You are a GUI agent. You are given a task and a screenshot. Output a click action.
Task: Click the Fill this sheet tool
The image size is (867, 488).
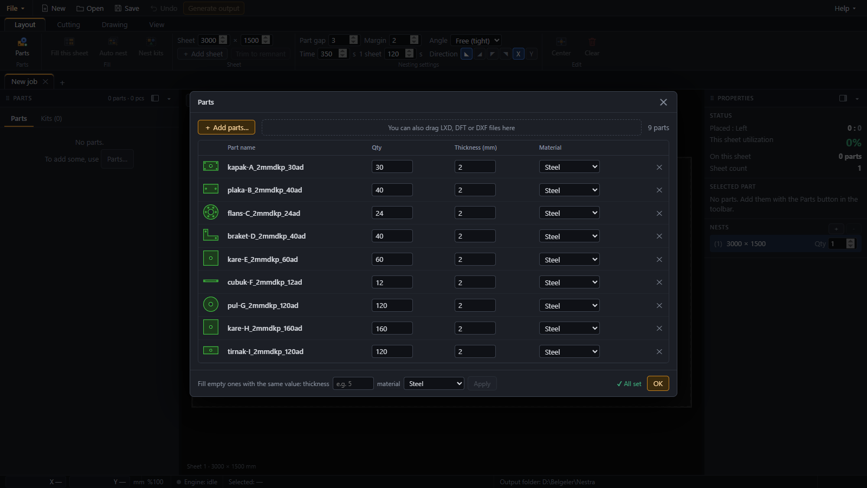point(69,47)
